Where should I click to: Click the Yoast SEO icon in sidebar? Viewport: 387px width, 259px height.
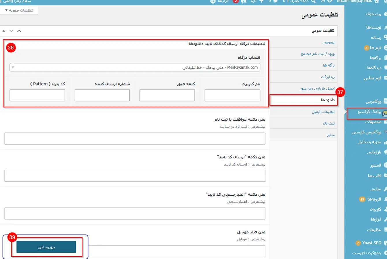(x=385, y=243)
